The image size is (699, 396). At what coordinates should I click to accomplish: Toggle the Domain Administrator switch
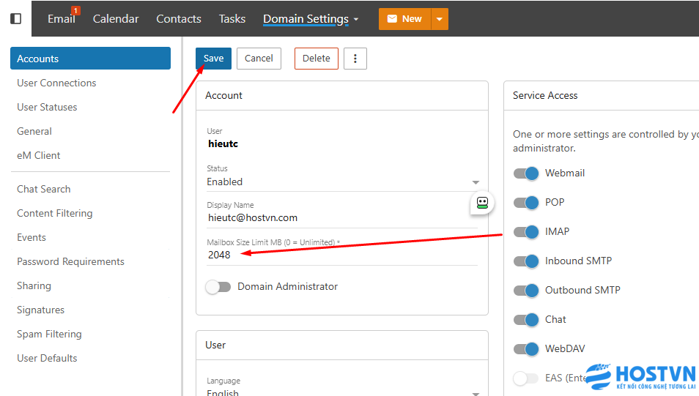click(218, 287)
